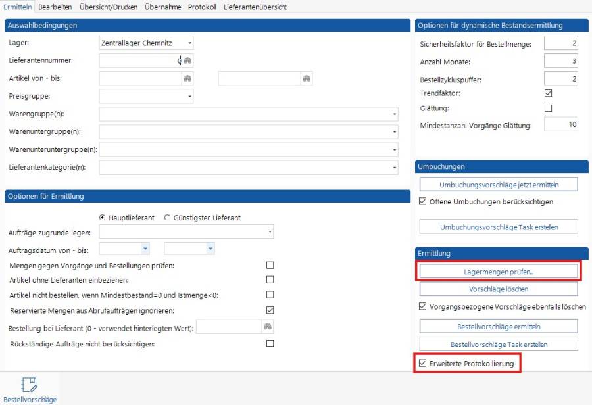Open the Lieferantenübersicht tab
Viewport: 592px width, 405px height.
point(255,7)
